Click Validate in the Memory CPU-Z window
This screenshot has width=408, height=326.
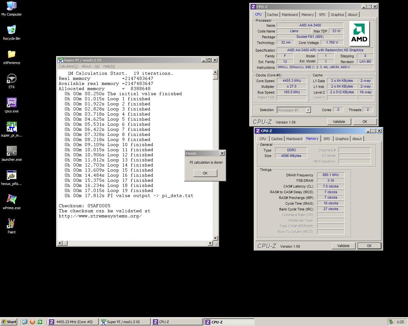(343, 246)
